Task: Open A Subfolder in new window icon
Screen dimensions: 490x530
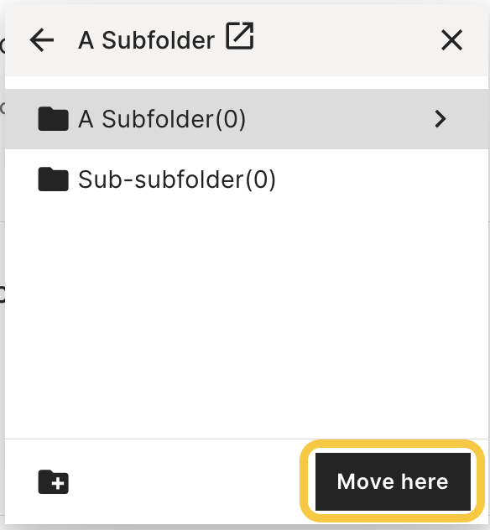Action: coord(240,36)
